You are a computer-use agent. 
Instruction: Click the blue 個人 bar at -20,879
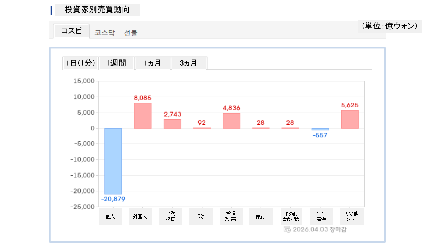113,161
